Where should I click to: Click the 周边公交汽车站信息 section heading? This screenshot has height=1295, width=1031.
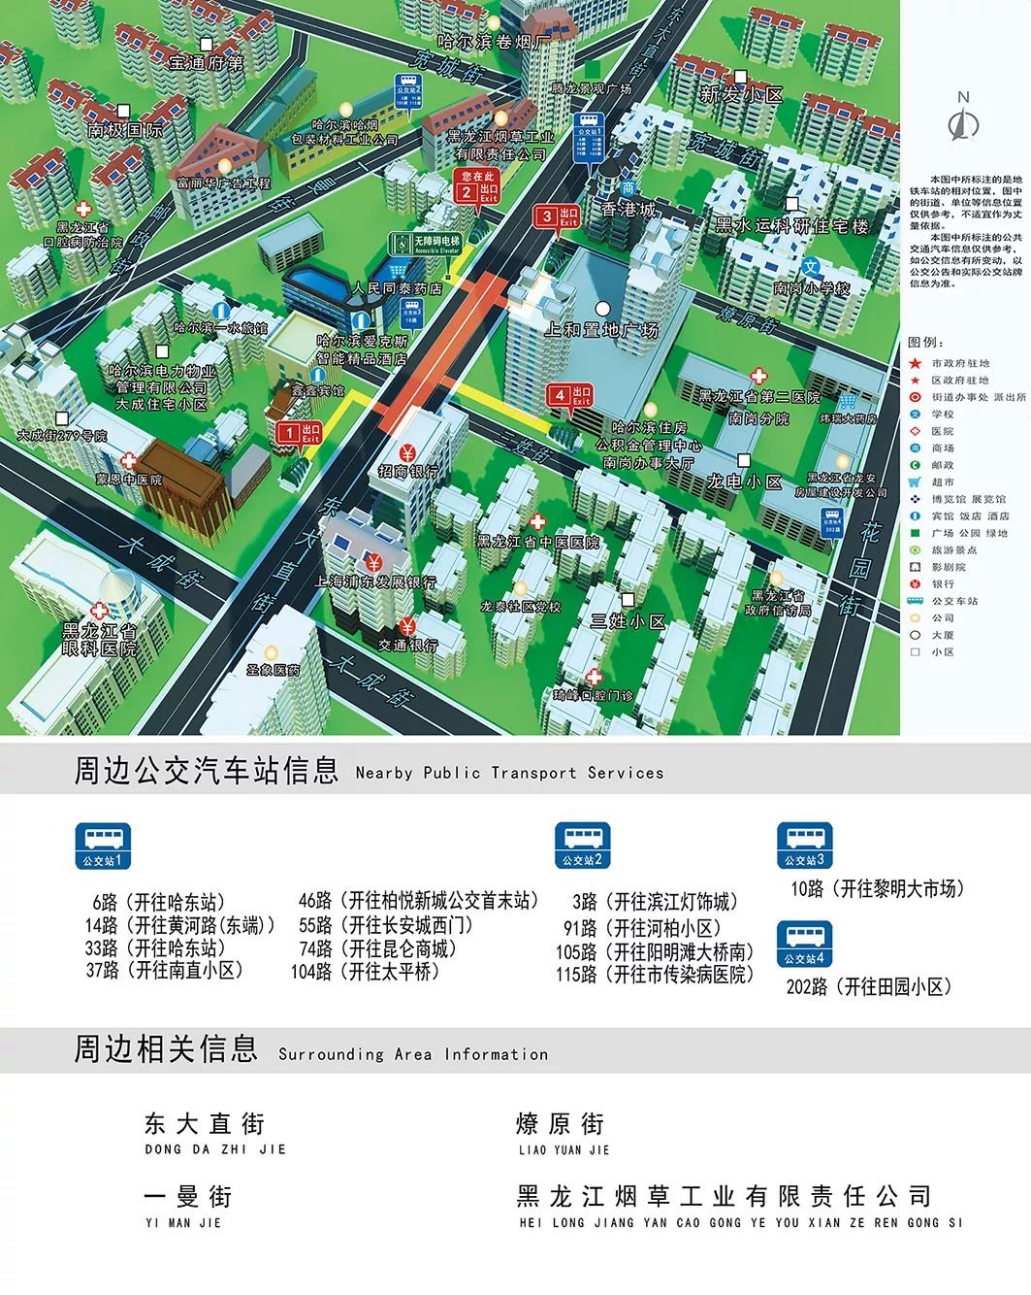[x=207, y=770]
